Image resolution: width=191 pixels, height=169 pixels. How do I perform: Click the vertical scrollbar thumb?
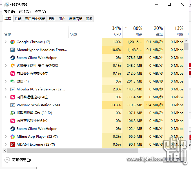click(186, 46)
